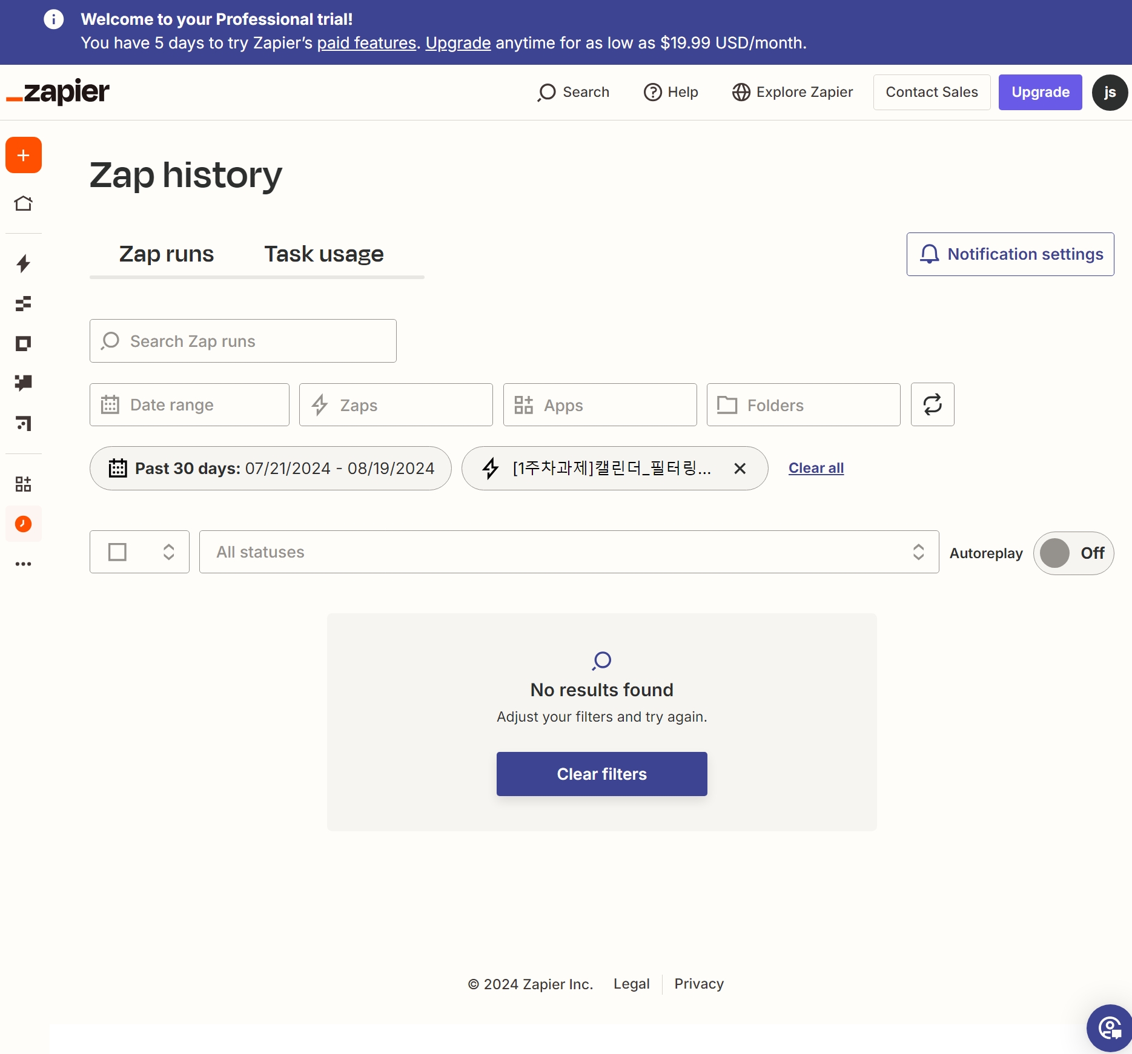Open the More ellipsis sidebar menu
1132x1054 pixels.
[24, 564]
